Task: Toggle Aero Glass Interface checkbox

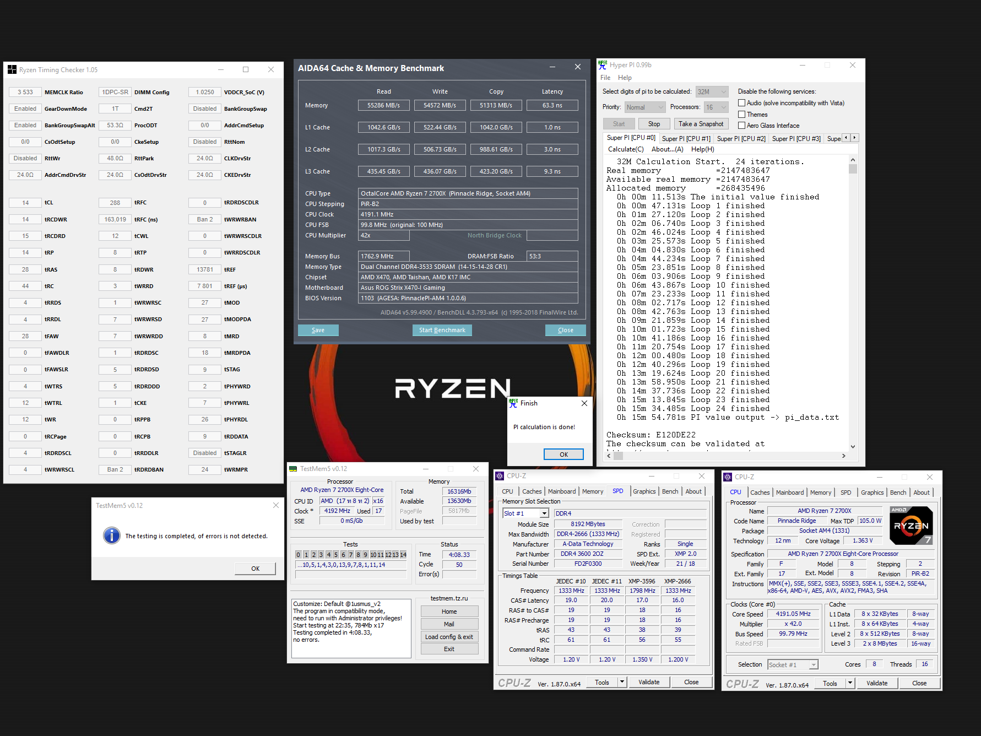Action: [x=741, y=126]
